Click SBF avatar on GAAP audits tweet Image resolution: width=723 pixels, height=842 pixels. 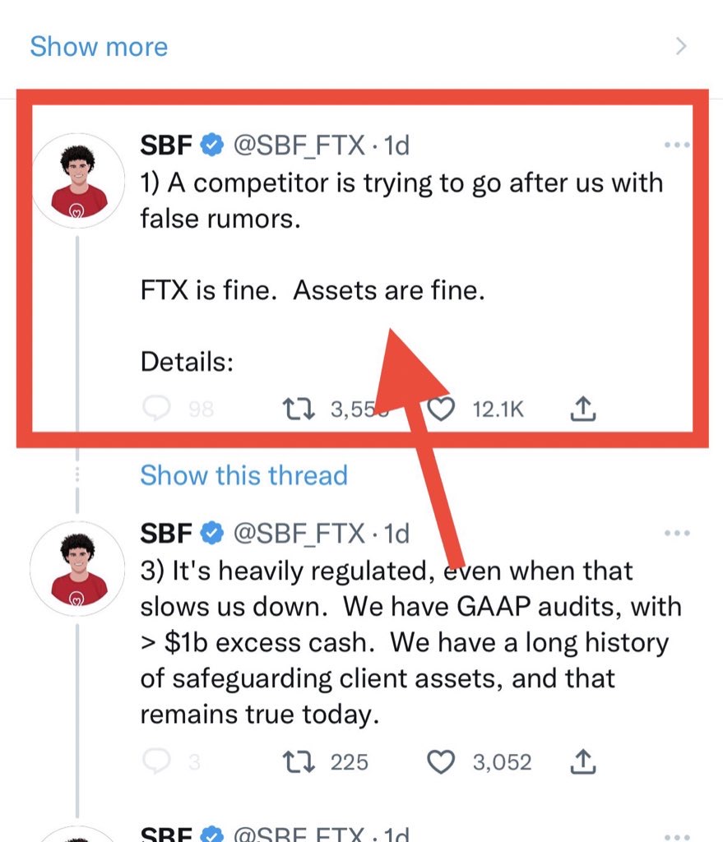pyautogui.click(x=77, y=567)
